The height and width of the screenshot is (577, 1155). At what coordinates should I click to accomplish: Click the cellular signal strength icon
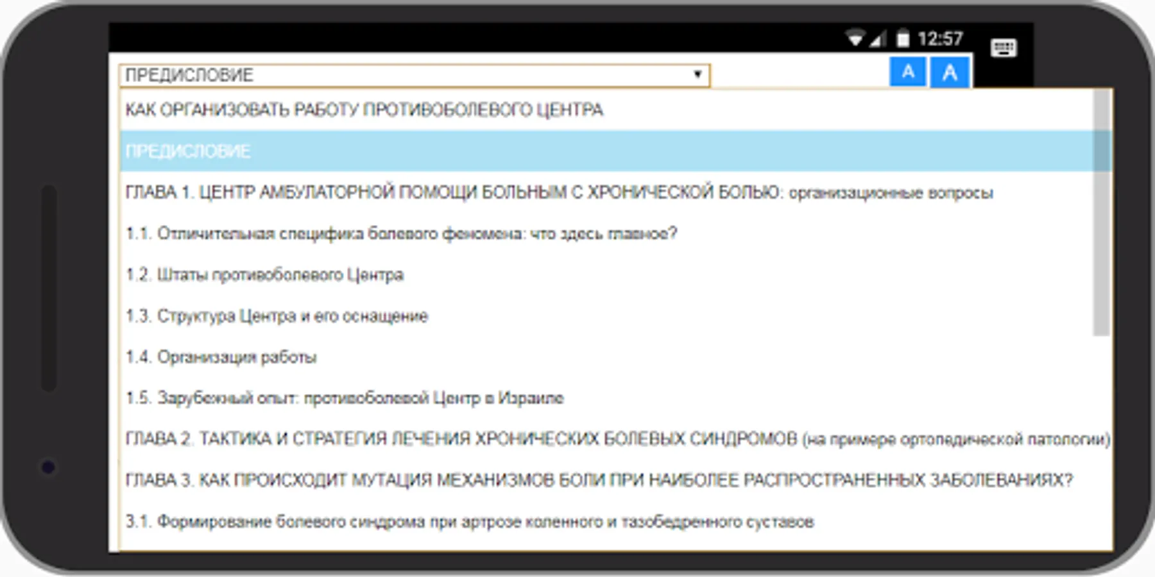point(878,39)
